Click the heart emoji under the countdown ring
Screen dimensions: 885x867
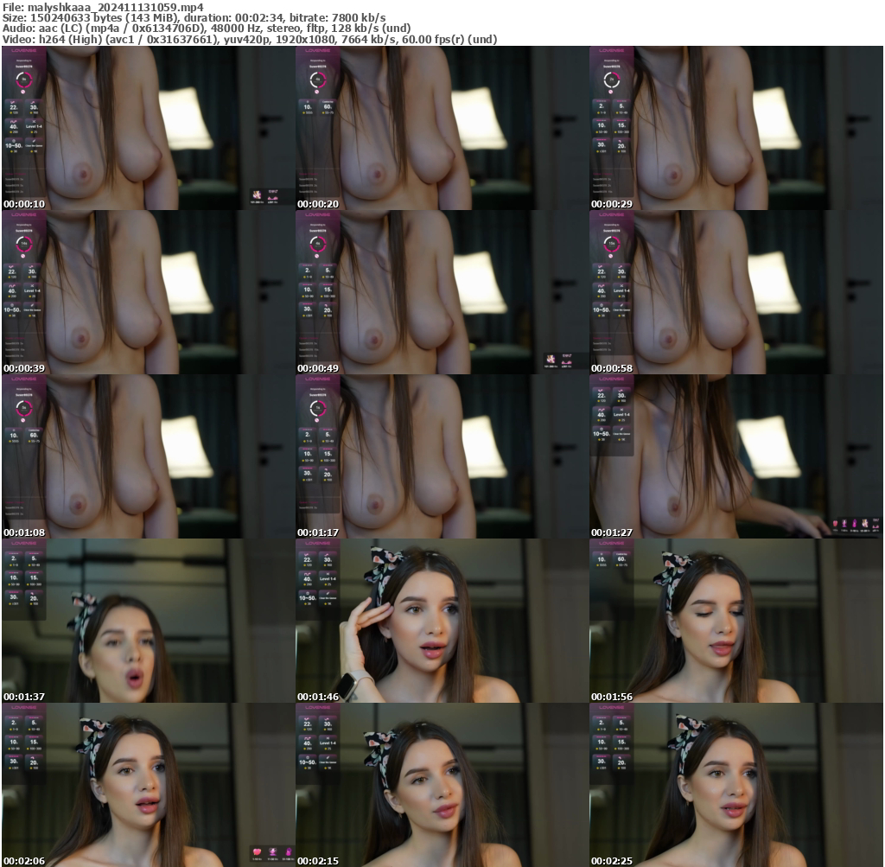point(23,92)
